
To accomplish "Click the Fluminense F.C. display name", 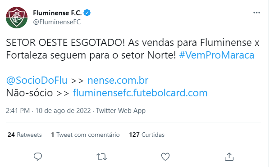I will click(x=57, y=13).
